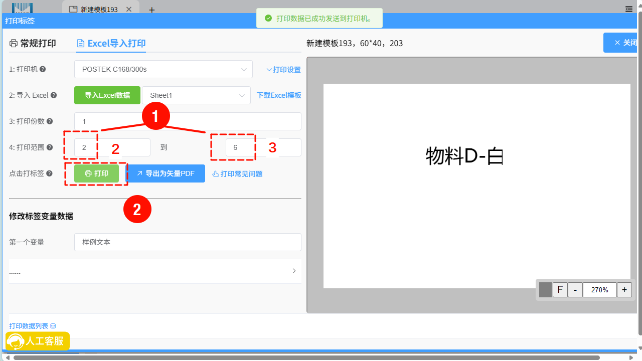The width and height of the screenshot is (642, 361).
Task: Open 人工客服 support chat
Action: [x=38, y=341]
